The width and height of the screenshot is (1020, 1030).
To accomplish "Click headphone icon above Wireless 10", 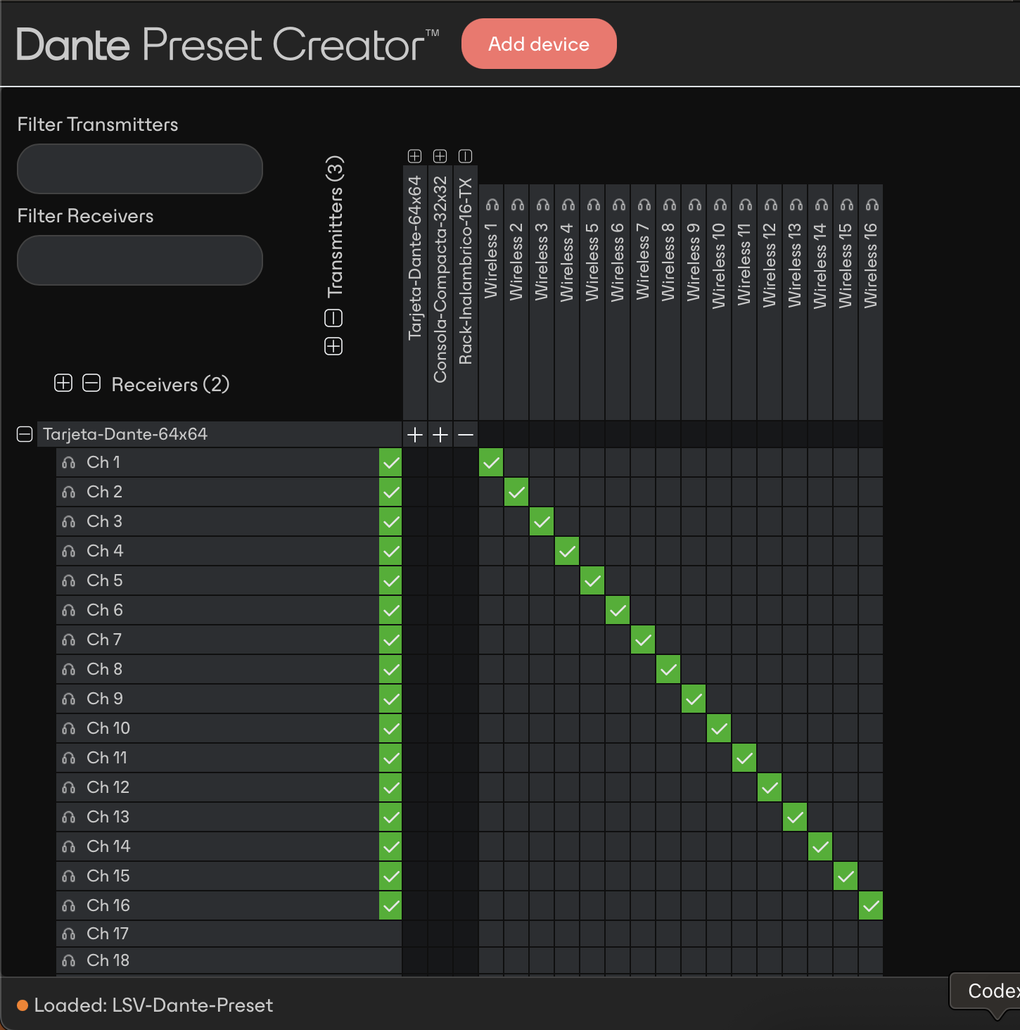I will click(720, 205).
